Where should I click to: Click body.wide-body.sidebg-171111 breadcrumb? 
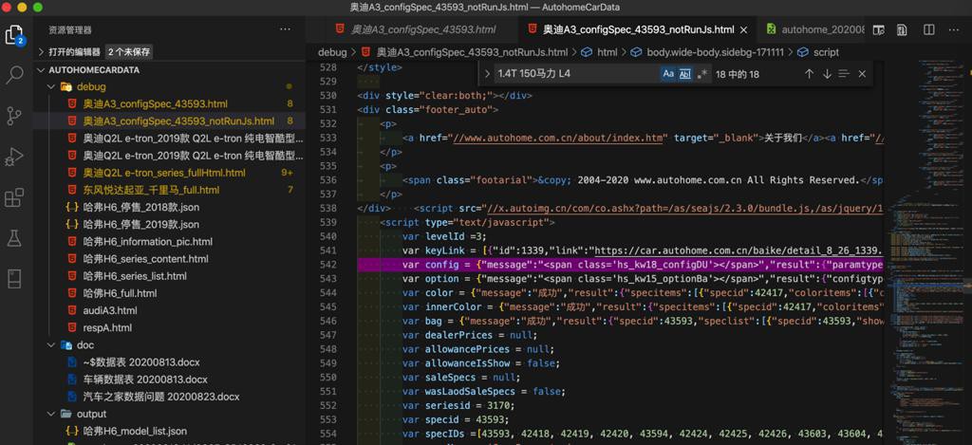click(706, 53)
